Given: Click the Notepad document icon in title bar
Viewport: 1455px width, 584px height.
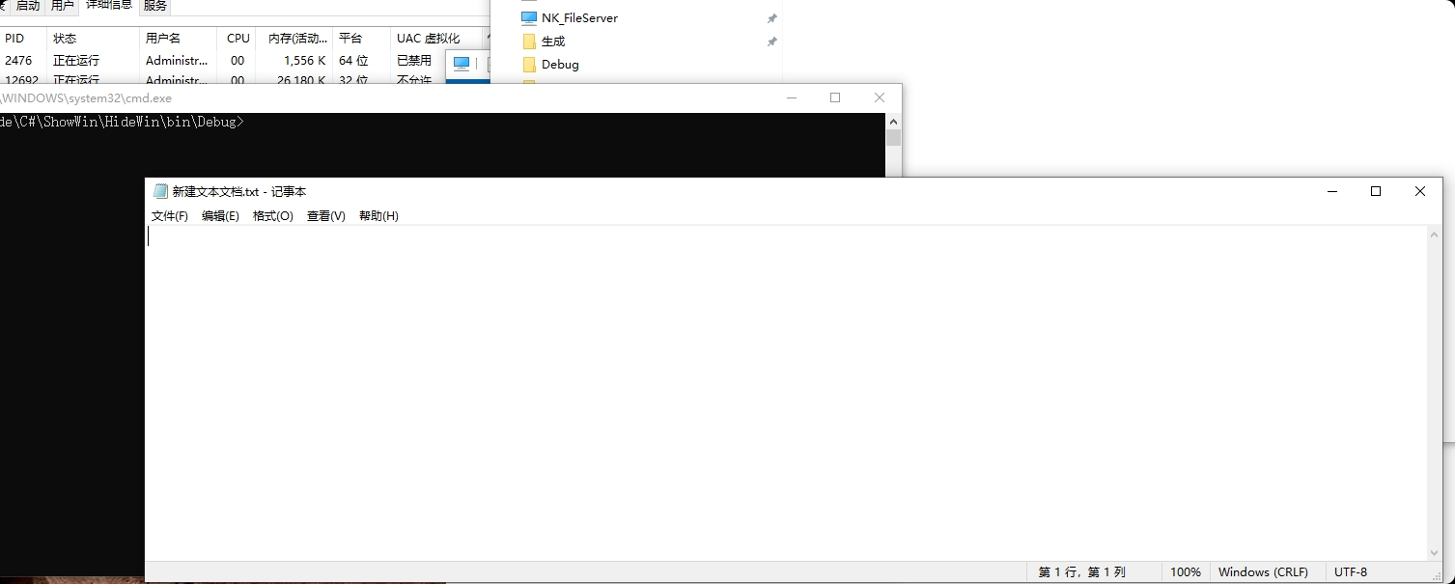Looking at the screenshot, I should click(x=160, y=190).
